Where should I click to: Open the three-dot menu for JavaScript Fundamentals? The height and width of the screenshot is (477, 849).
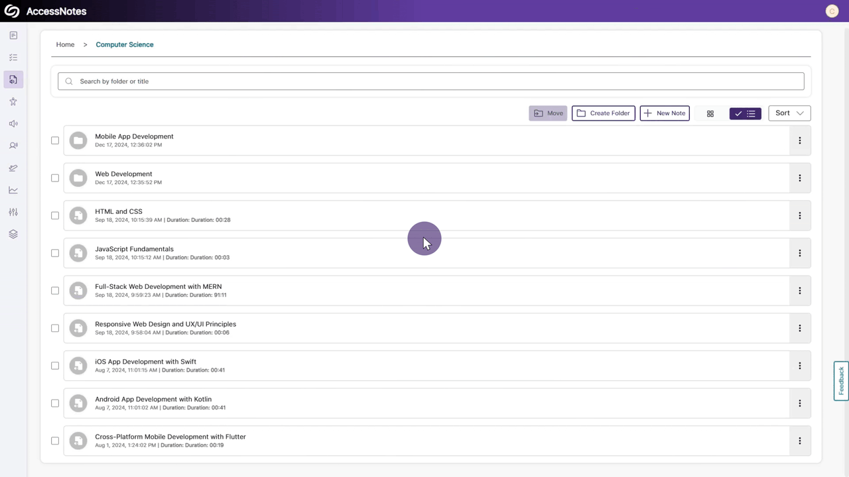(799, 253)
